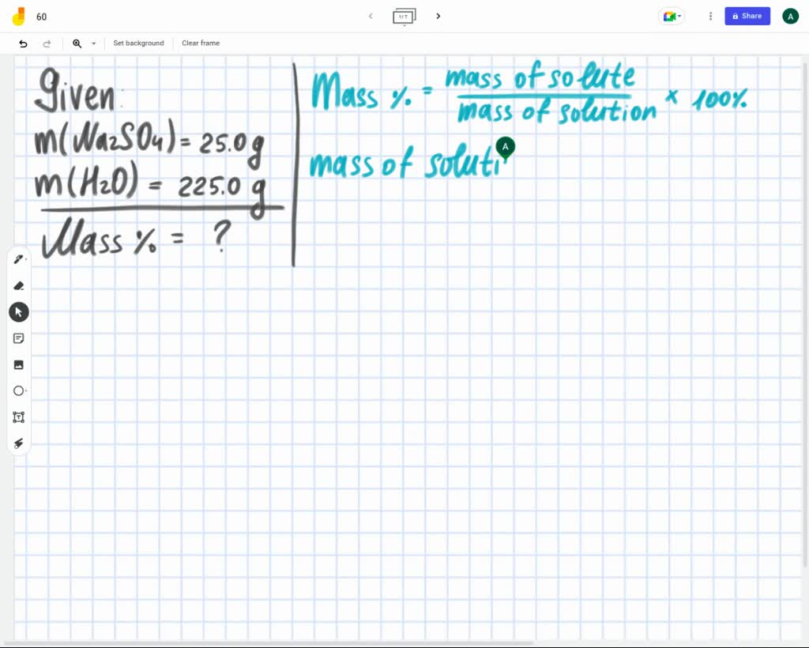This screenshot has width=809, height=648.
Task: Open the more options menu
Action: [x=710, y=16]
